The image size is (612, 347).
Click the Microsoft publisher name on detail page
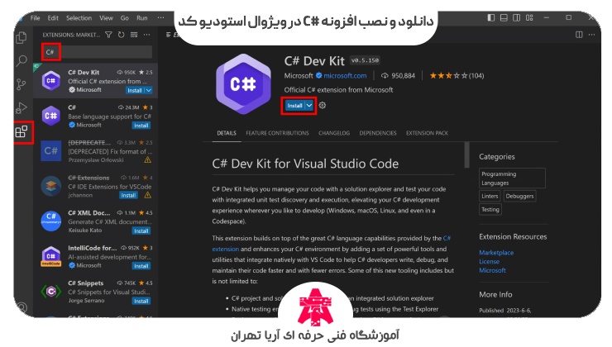[299, 76]
